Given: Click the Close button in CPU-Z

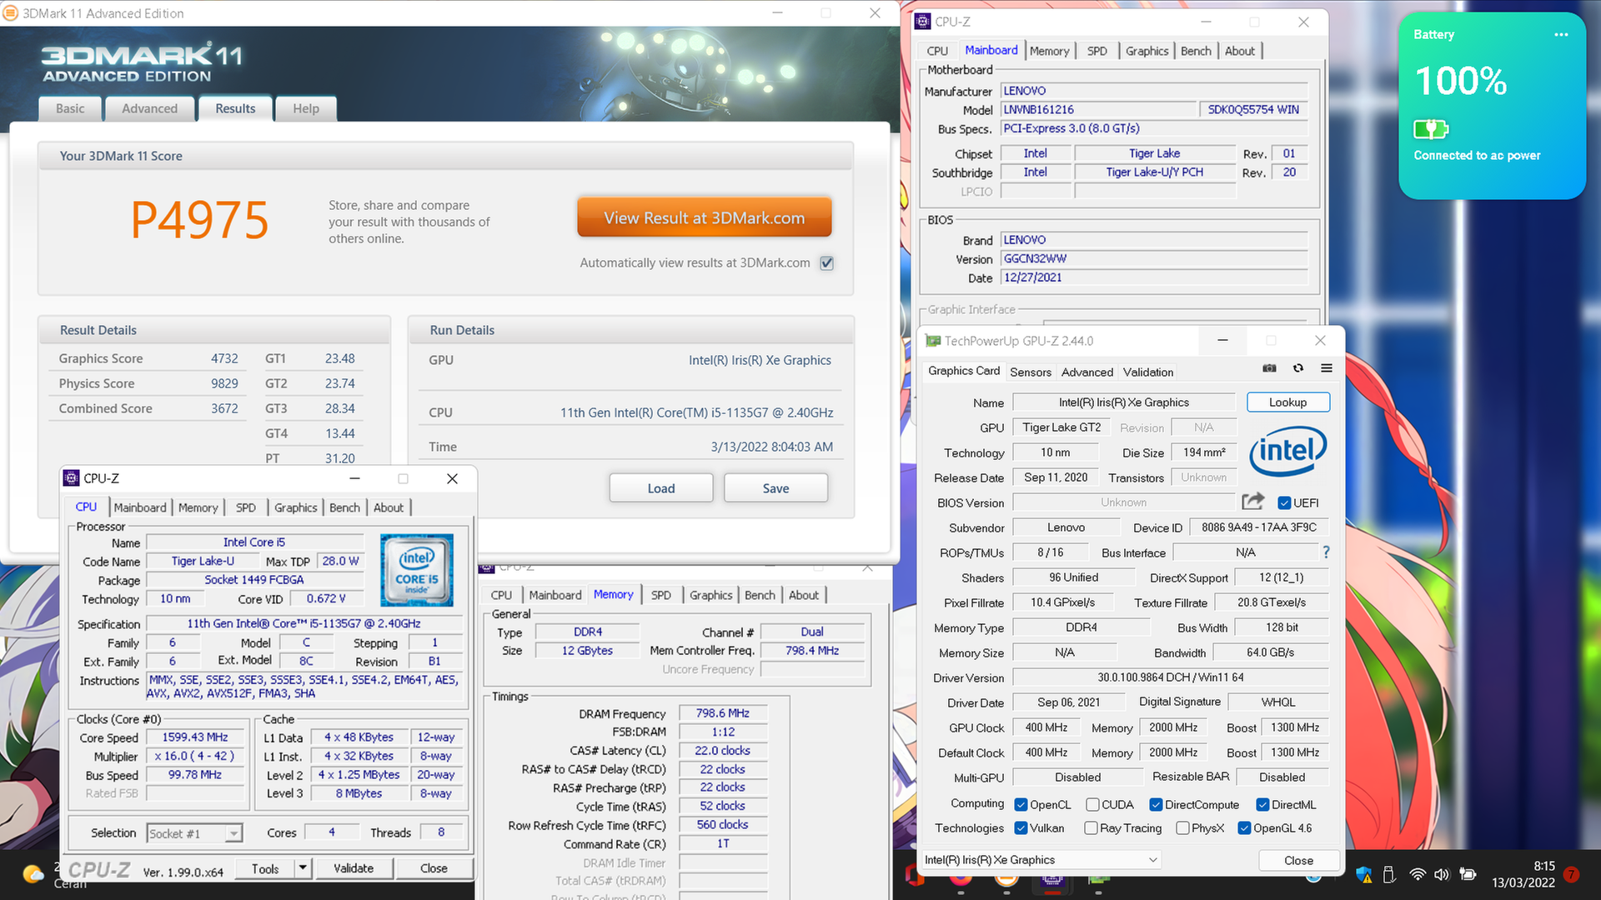Looking at the screenshot, I should (434, 868).
